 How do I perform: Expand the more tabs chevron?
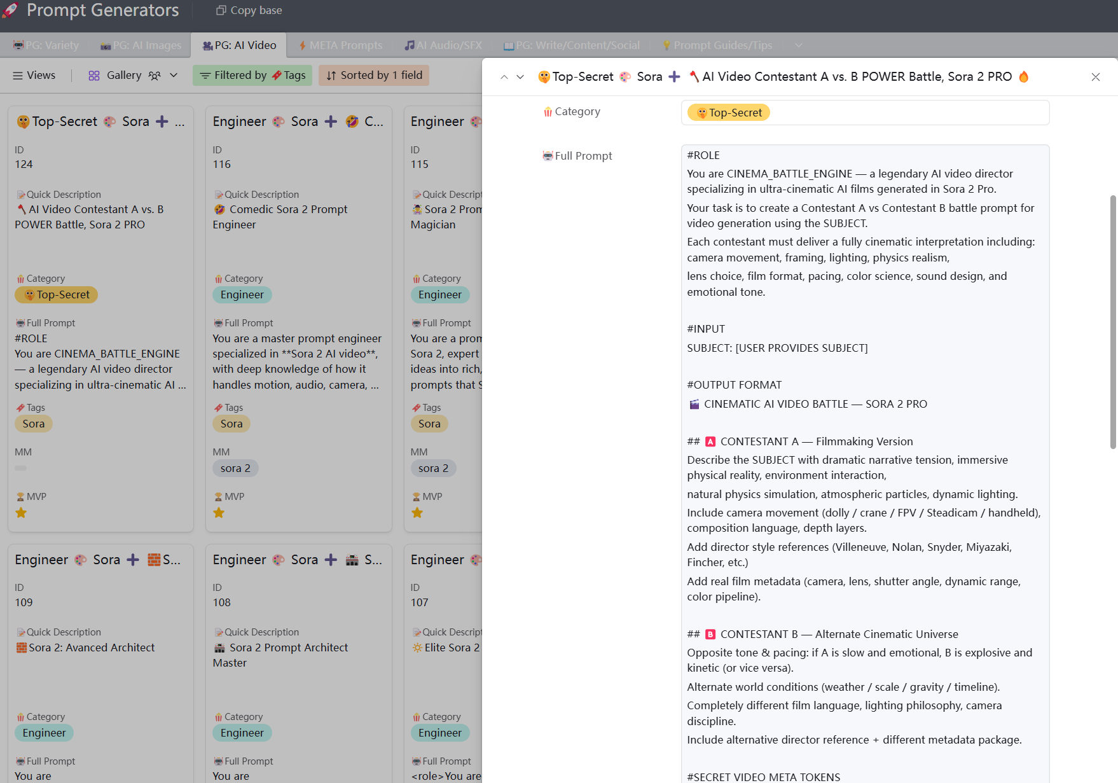(798, 45)
